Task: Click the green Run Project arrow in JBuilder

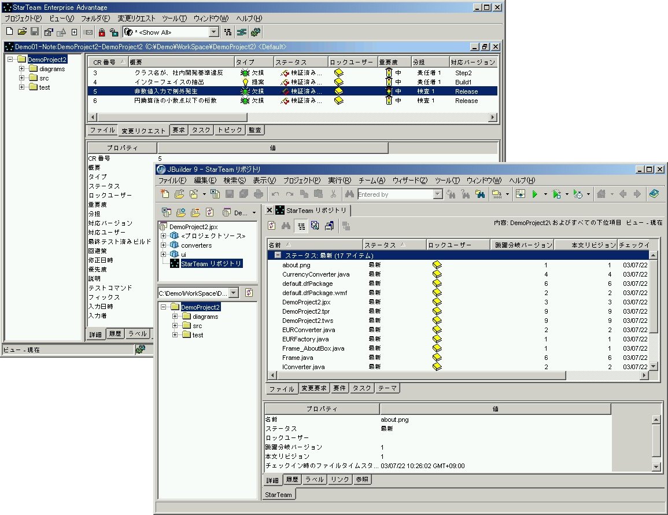Action: click(534, 194)
